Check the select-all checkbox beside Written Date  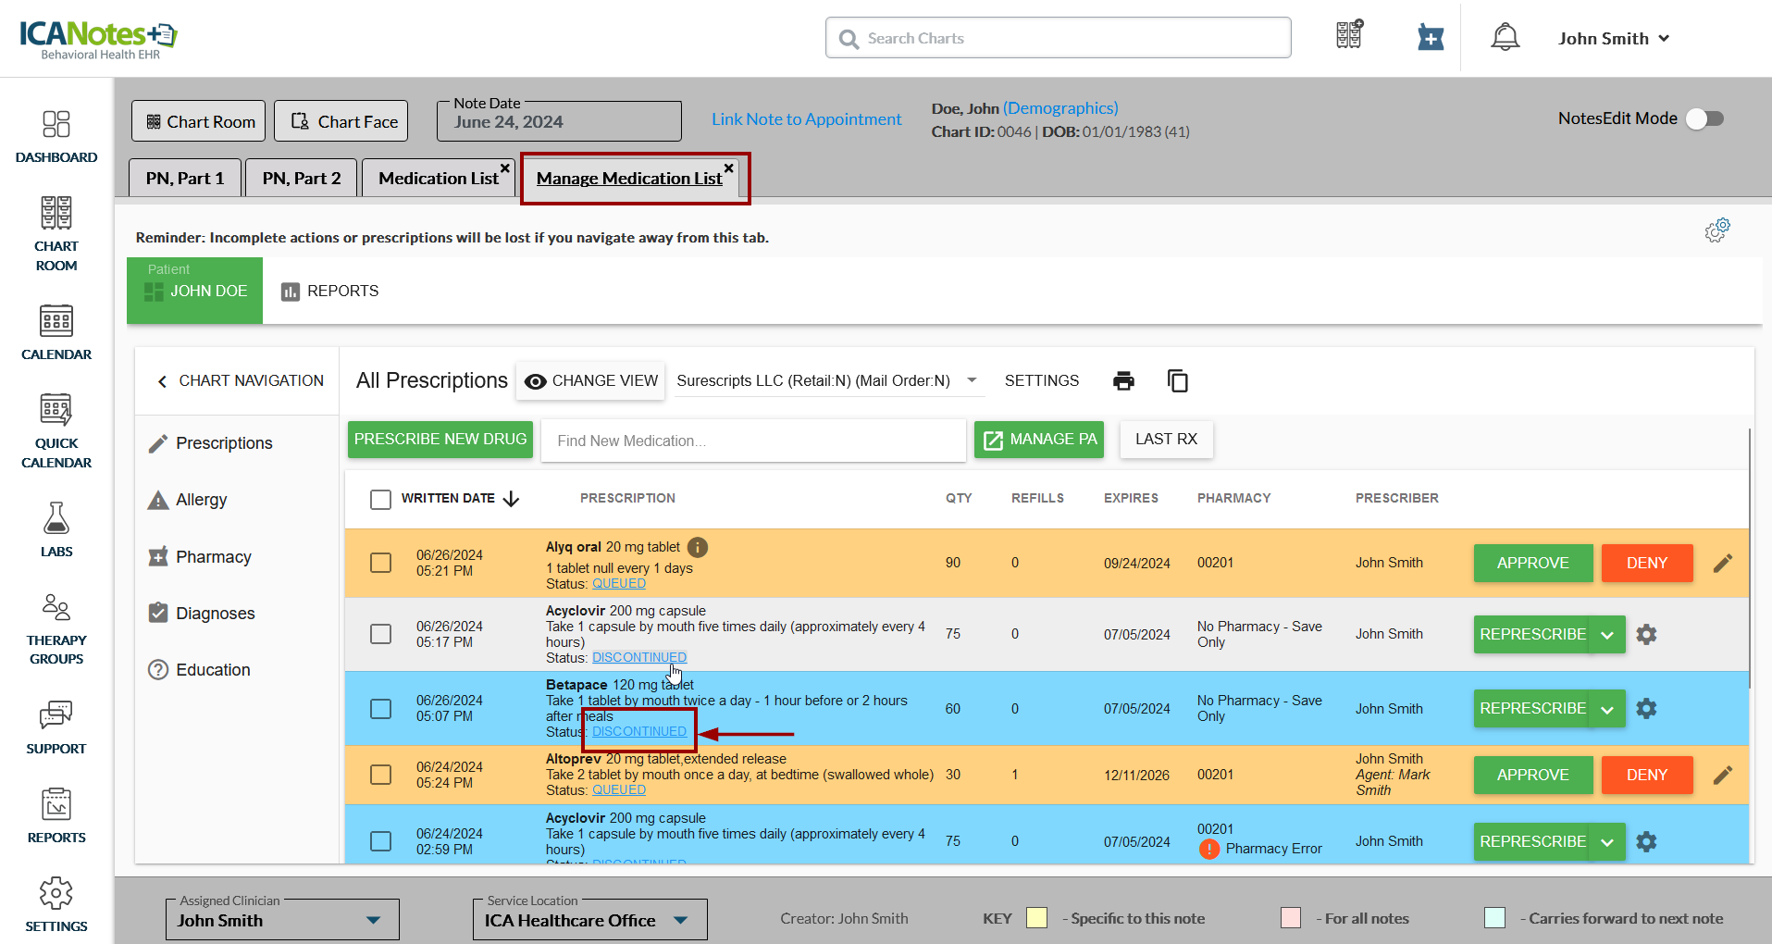(x=380, y=500)
